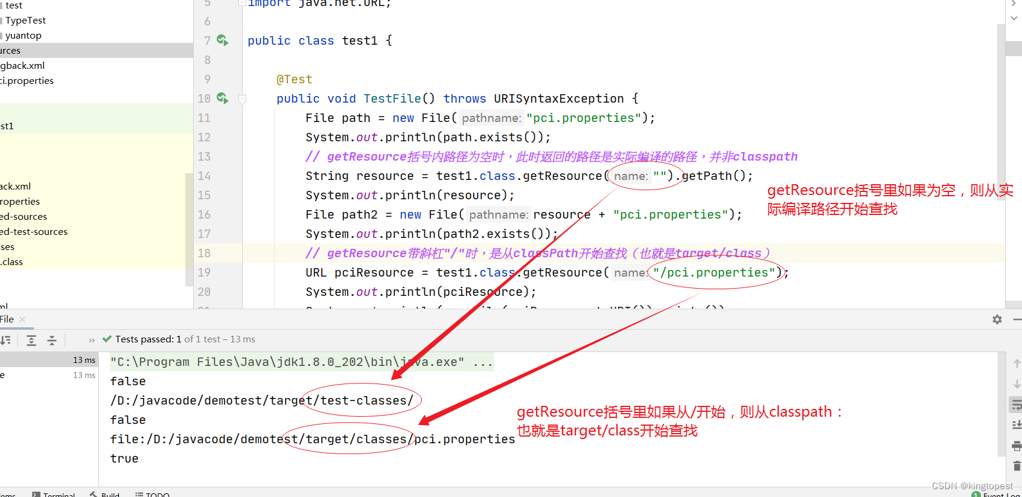The height and width of the screenshot is (497, 1022).
Task: Select generated-test-sources folder in tree
Action: pyautogui.click(x=34, y=231)
